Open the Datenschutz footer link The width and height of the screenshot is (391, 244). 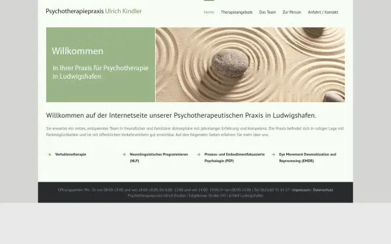pyautogui.click(x=323, y=190)
